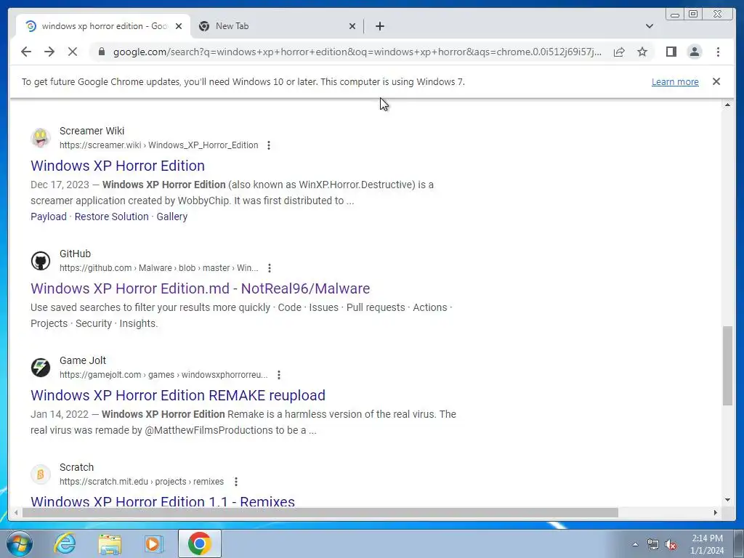
Task: Open more options for Game Jolt result
Action: point(278,375)
